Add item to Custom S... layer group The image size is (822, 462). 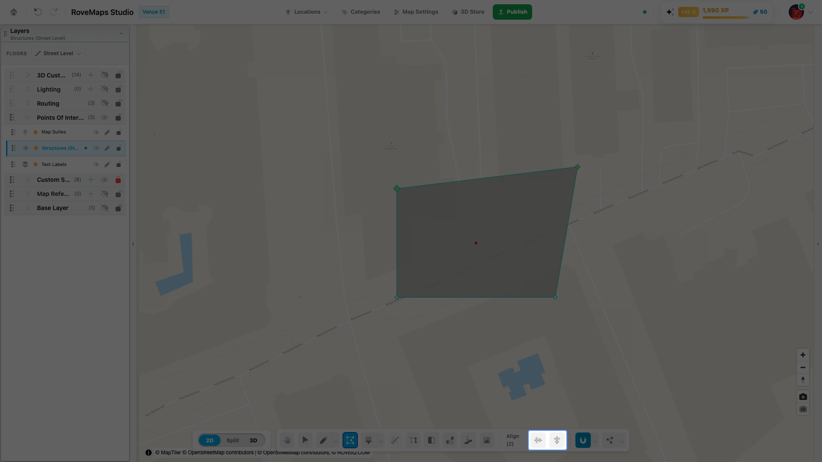click(91, 180)
